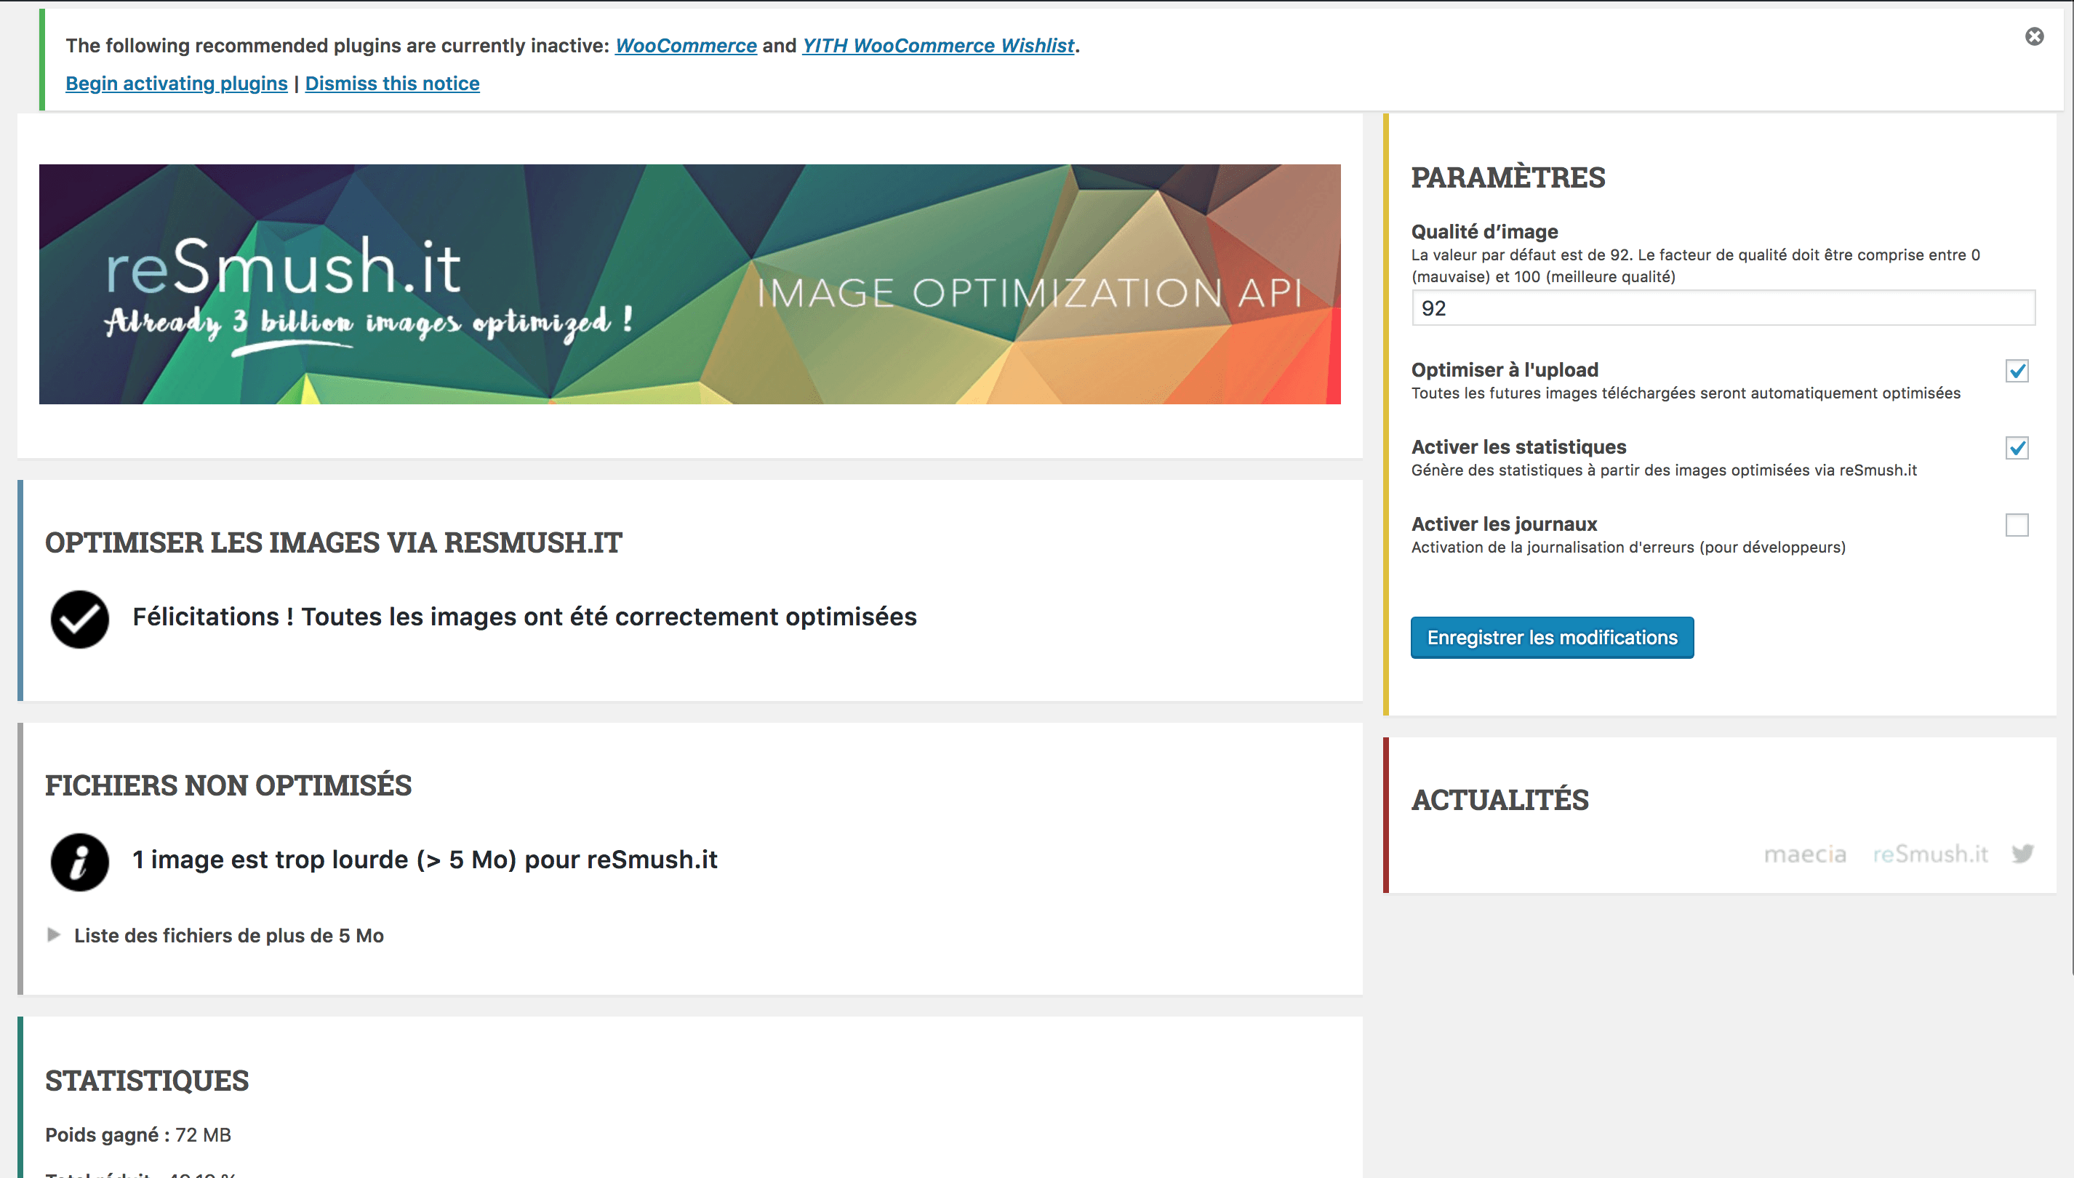Click the '1 image est trop lourde' message
Viewport: 2074px width, 1178px height.
(x=425, y=860)
